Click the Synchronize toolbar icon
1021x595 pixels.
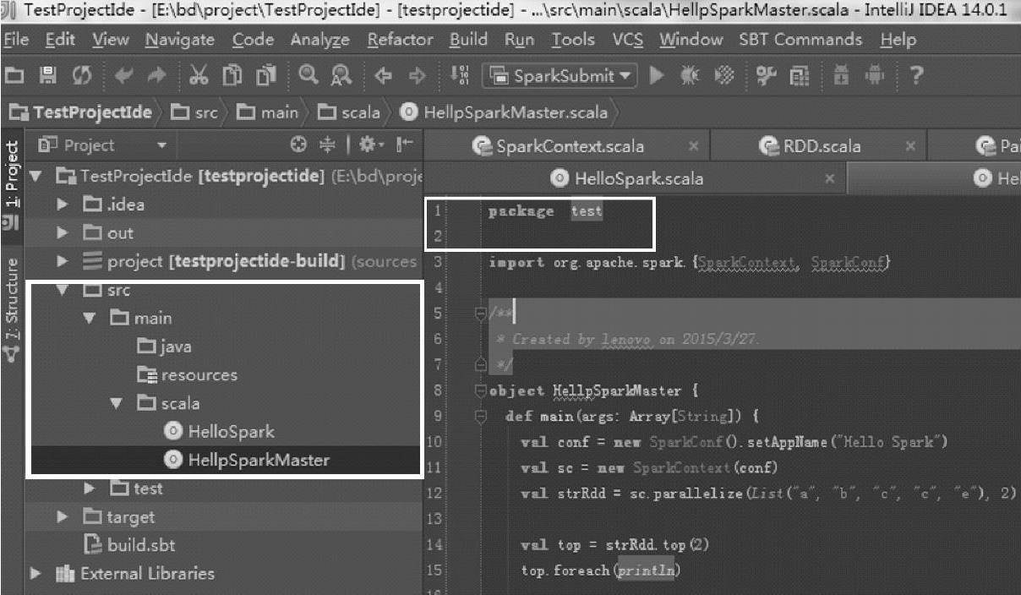81,76
